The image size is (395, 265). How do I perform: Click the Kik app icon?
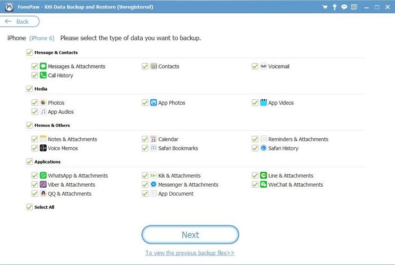tap(153, 175)
